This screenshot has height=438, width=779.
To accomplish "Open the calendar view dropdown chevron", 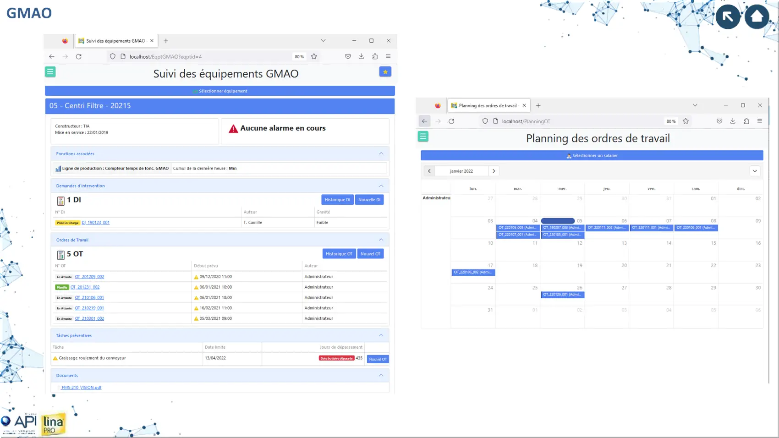I will click(x=754, y=171).
